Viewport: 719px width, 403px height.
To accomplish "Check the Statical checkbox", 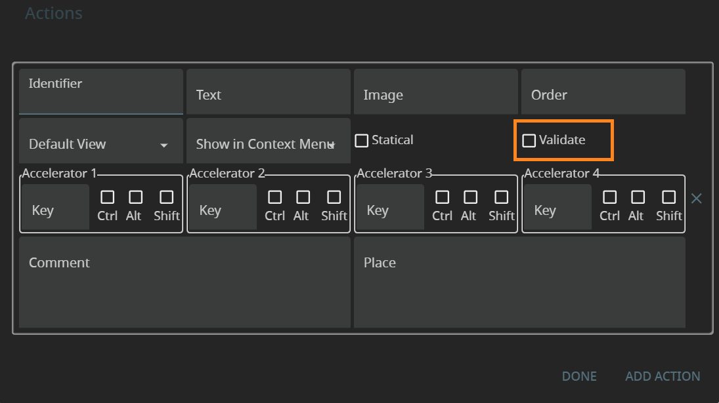I will pos(362,140).
